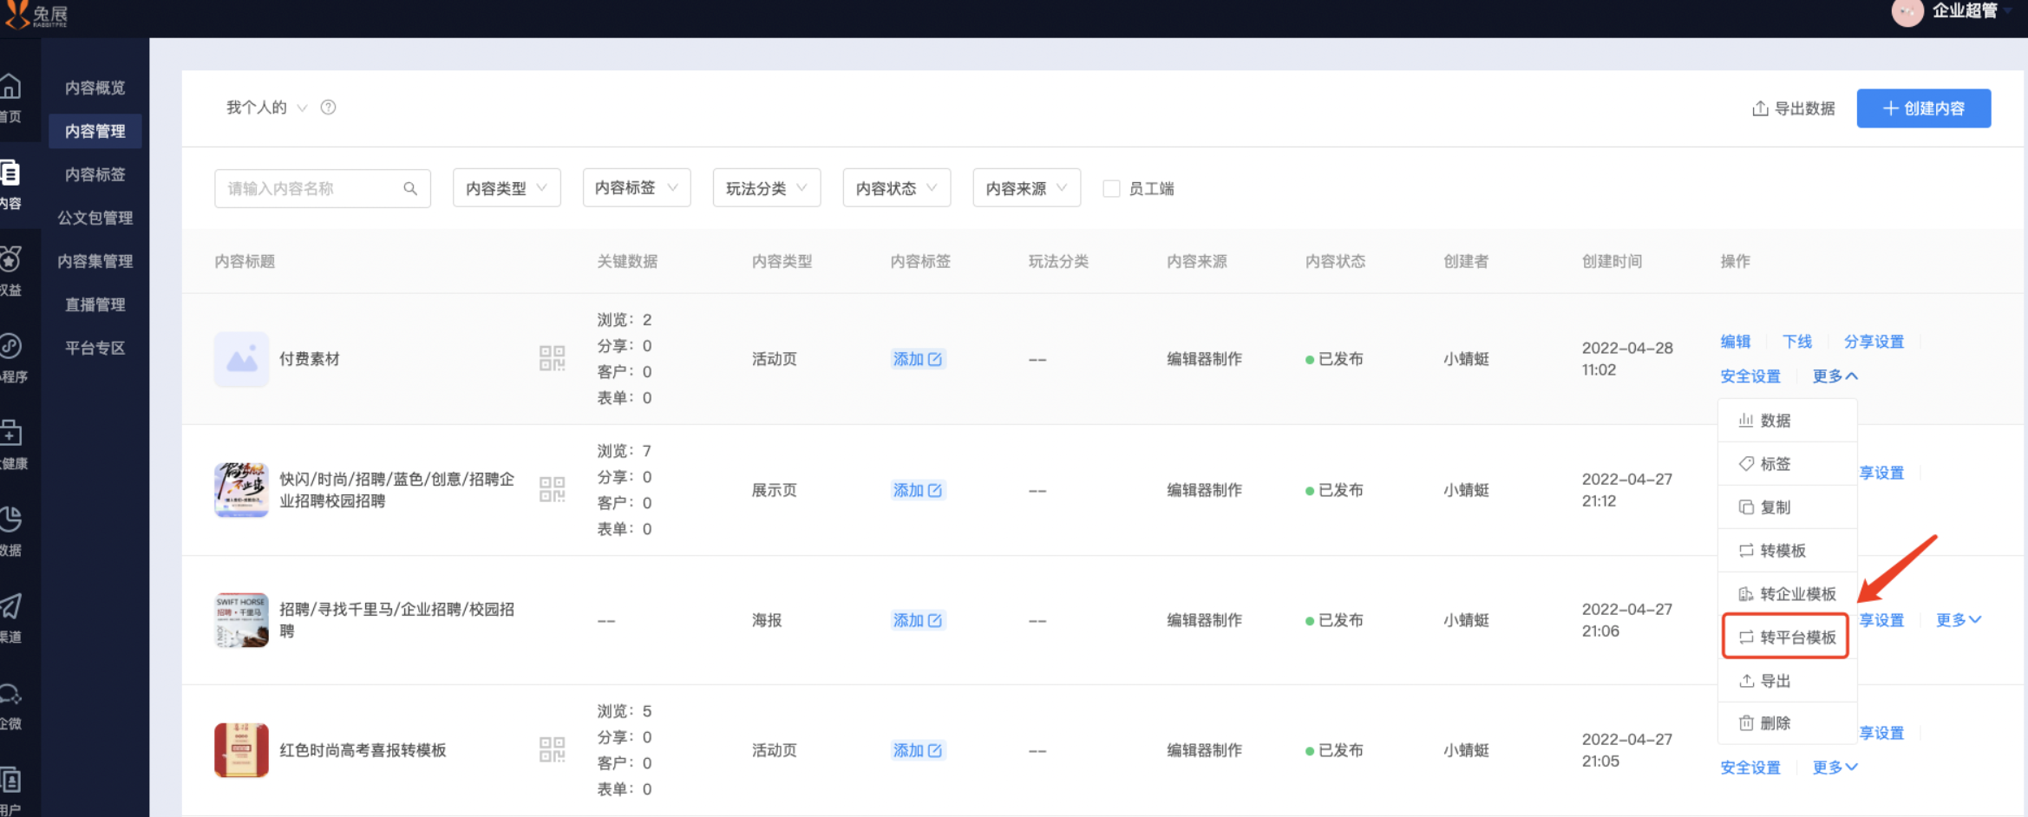The height and width of the screenshot is (817, 2028).
Task: Open the 快闪/时尚/招聘 content thumbnail
Action: click(x=241, y=489)
